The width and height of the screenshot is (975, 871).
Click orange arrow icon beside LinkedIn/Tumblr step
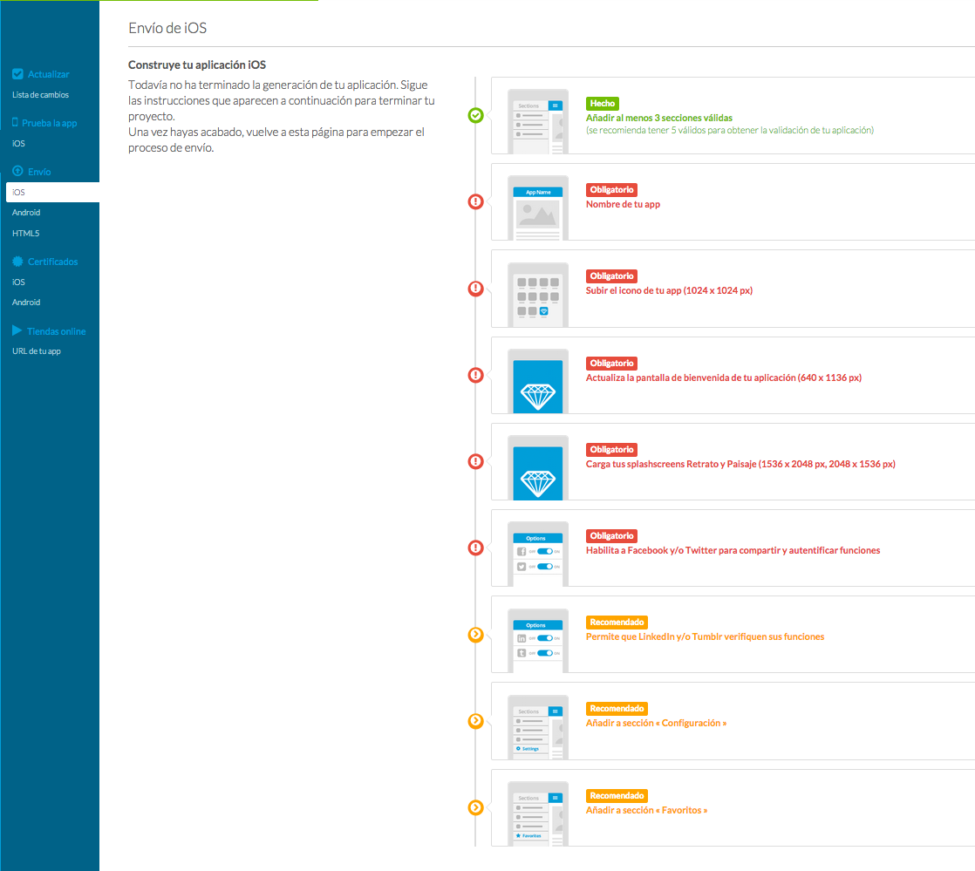[x=475, y=634]
